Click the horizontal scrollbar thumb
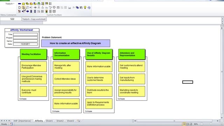 [x=174, y=121]
